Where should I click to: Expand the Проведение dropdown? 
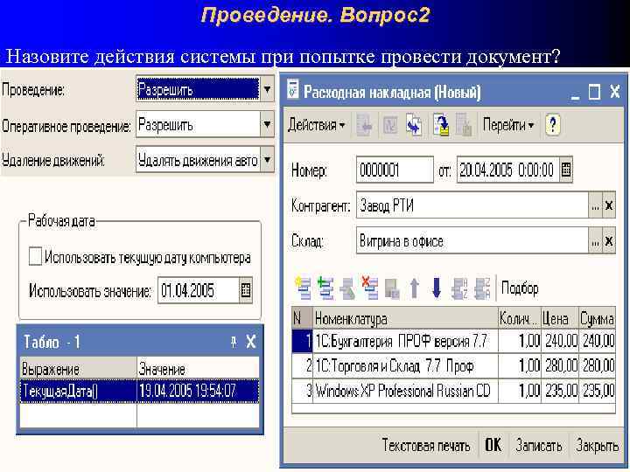tap(267, 88)
